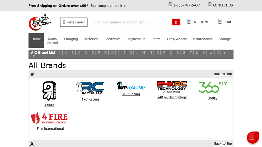The image size is (262, 147).
Task: Jump to letter S brands
Action: tap(184, 53)
